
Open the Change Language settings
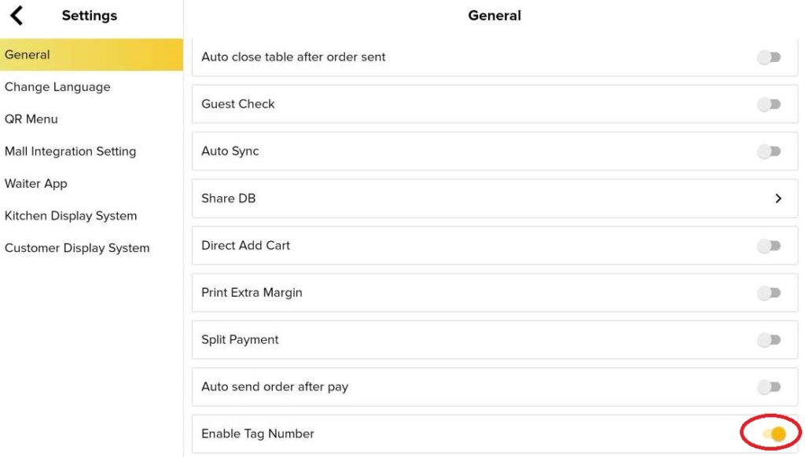57,86
